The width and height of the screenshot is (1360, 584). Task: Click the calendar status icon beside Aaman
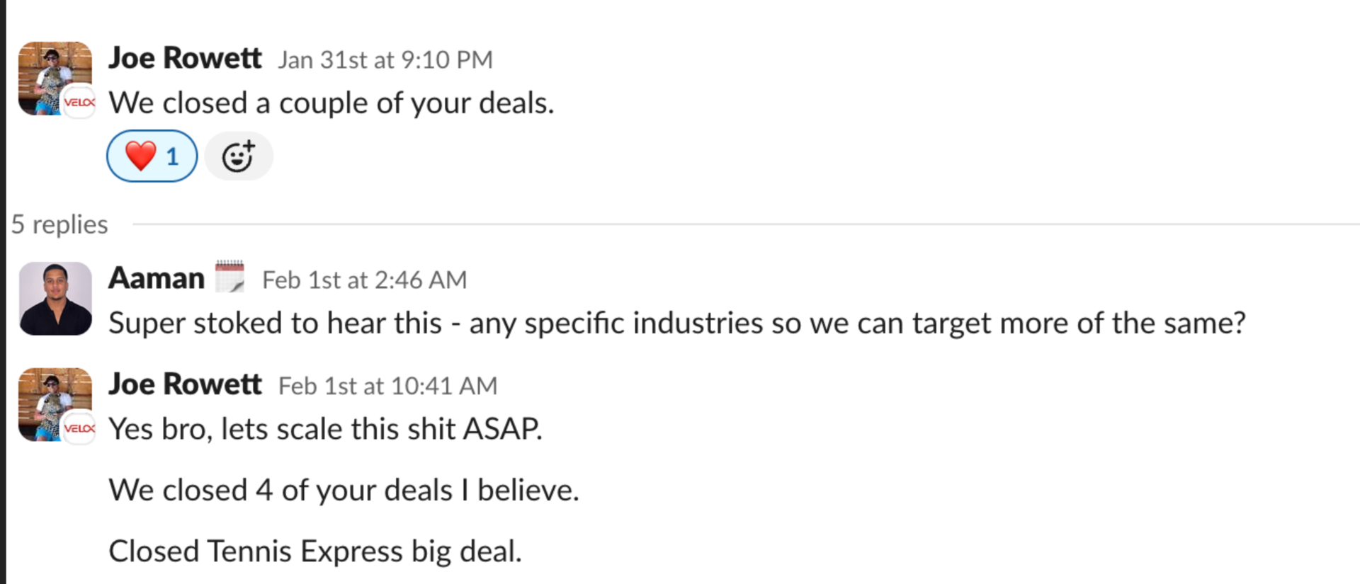coord(229,277)
